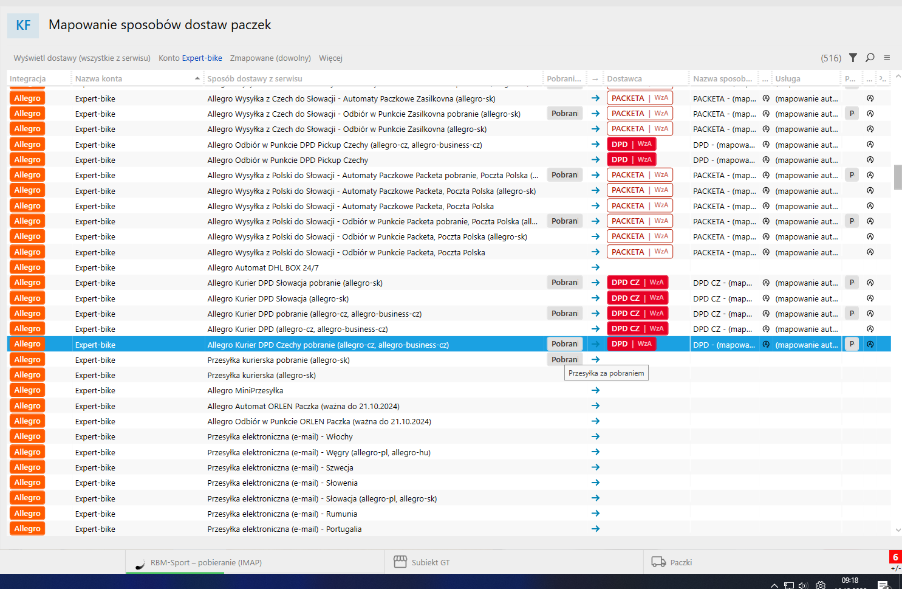Click the magnifier search icon
The height and width of the screenshot is (589, 902).
click(x=870, y=58)
